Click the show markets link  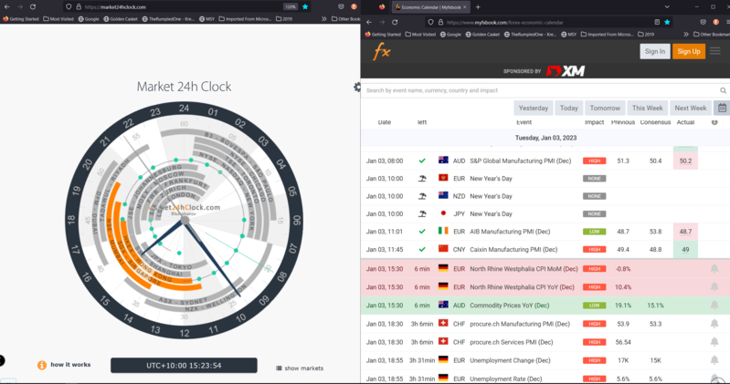[300, 368]
